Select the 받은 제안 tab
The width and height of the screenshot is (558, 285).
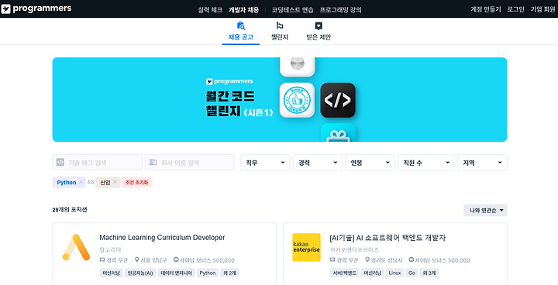[319, 31]
